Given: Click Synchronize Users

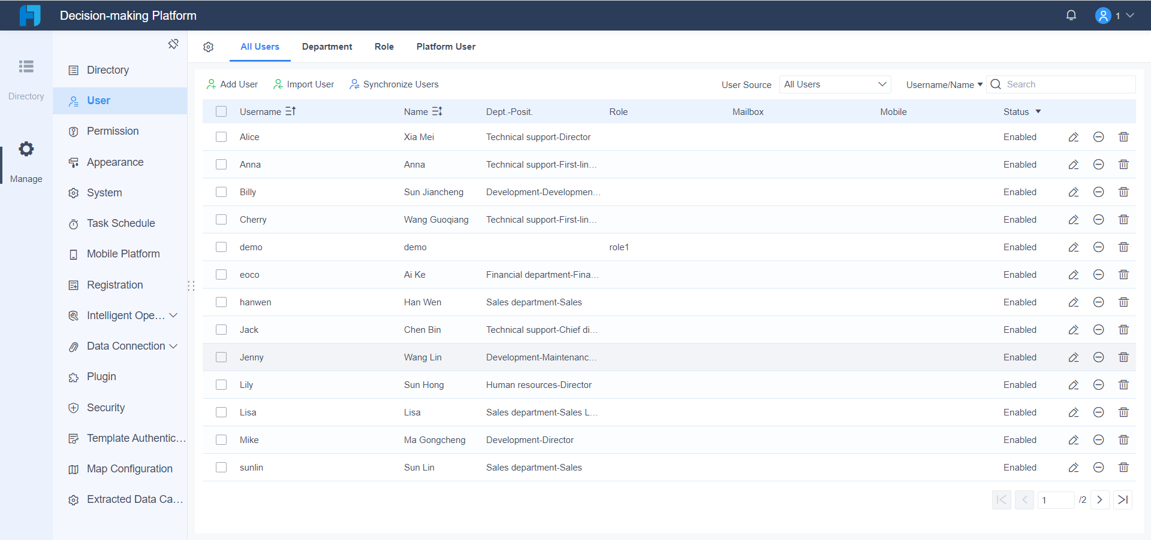Looking at the screenshot, I should pyautogui.click(x=394, y=84).
